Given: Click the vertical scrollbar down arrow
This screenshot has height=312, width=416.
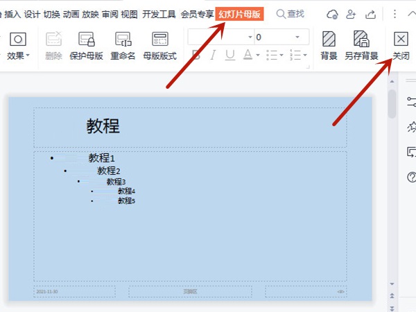Looking at the screenshot, I should [392, 284].
